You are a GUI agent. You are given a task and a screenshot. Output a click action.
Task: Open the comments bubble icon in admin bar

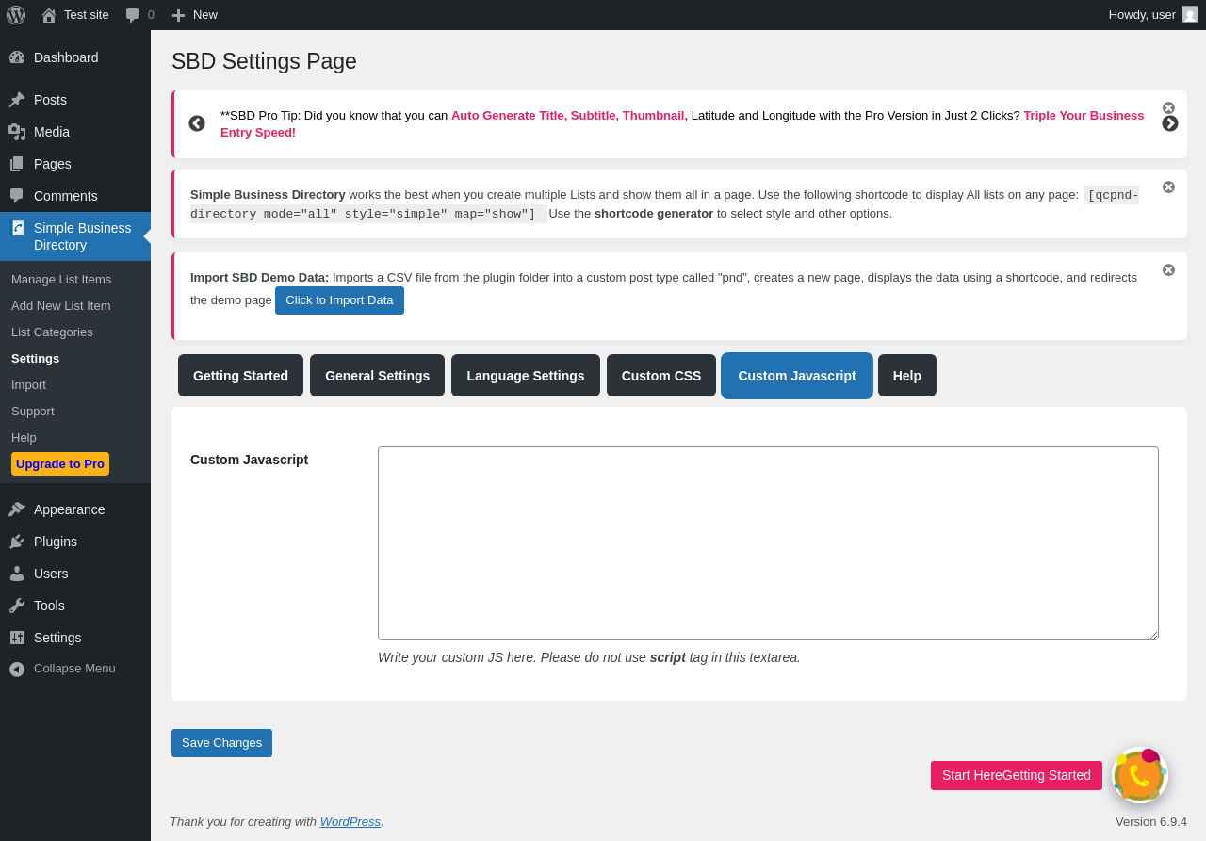click(133, 15)
